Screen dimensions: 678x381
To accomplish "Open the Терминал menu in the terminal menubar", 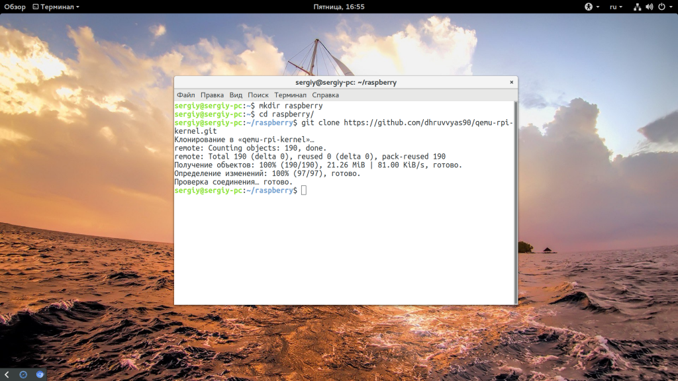I will (290, 95).
